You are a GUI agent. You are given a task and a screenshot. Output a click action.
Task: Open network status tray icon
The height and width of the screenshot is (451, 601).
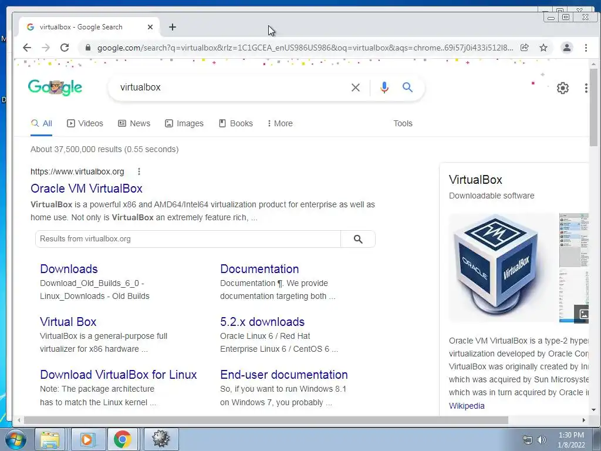tap(528, 440)
